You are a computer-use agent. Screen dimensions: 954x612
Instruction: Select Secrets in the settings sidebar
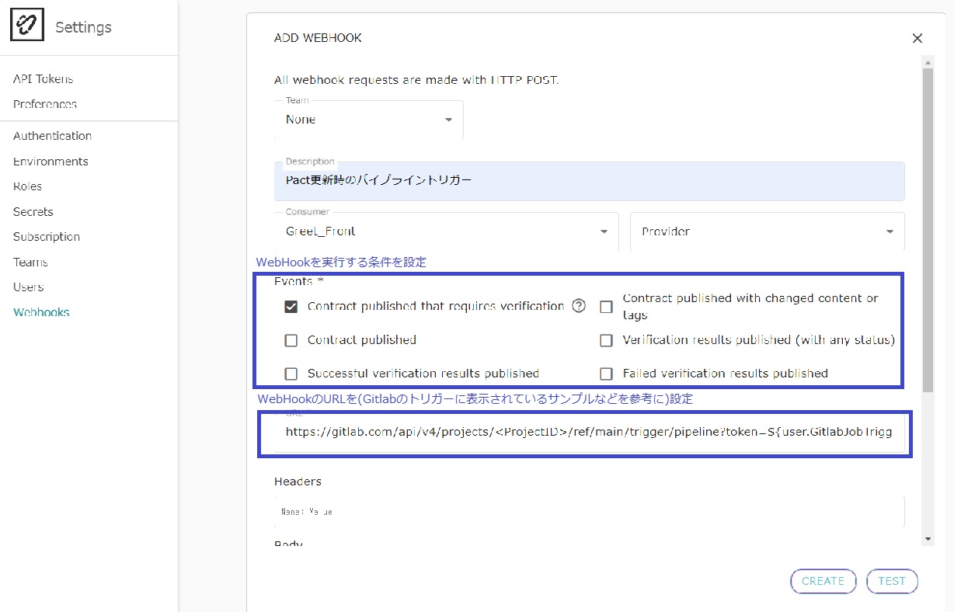tap(33, 212)
